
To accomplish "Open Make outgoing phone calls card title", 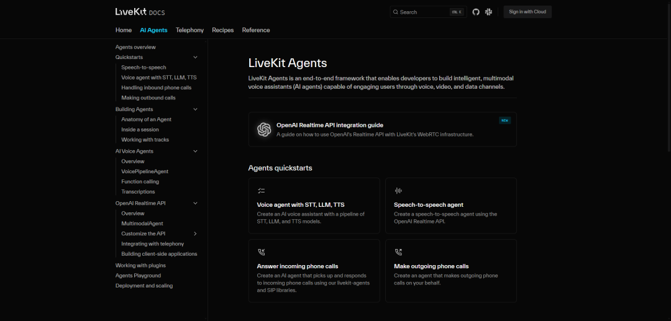I will pos(431,266).
